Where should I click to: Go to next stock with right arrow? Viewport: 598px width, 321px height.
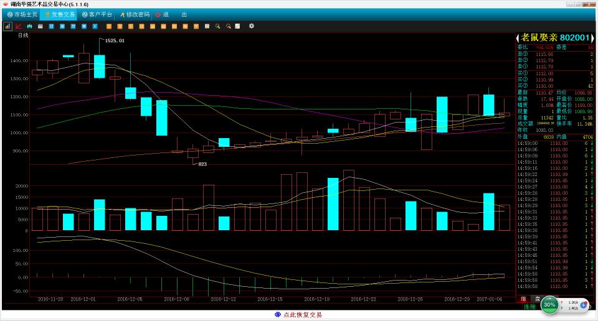click(592, 38)
